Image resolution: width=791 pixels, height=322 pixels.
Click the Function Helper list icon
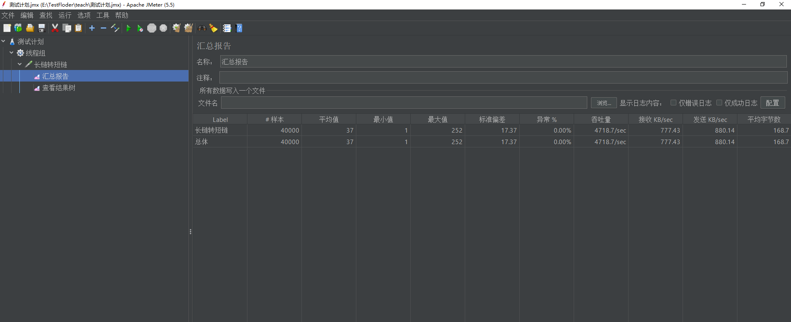tap(227, 28)
